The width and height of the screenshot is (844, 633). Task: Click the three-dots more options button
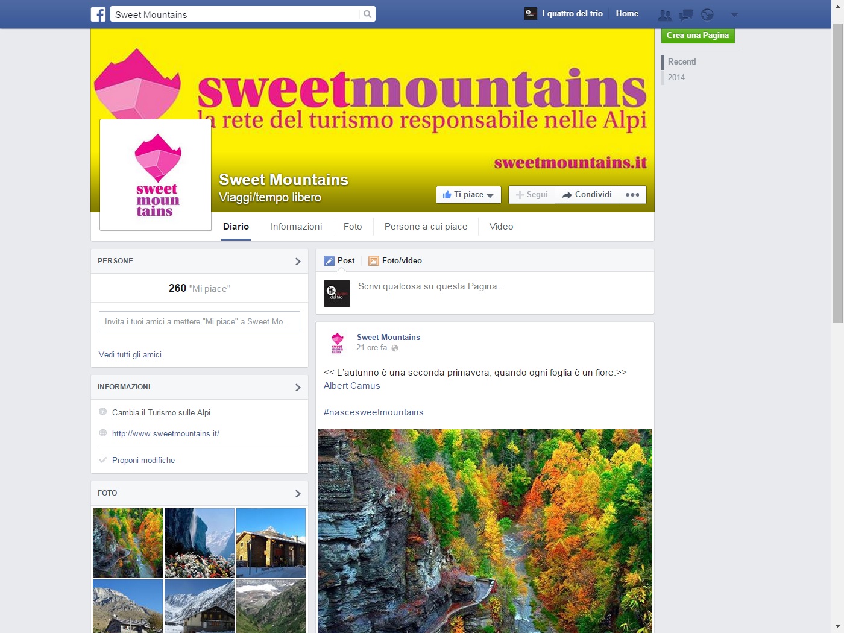(x=632, y=195)
